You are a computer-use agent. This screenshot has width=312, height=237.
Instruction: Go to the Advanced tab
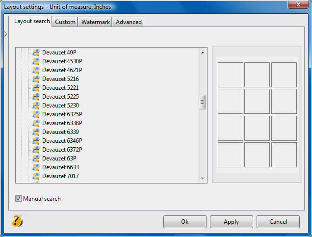129,22
